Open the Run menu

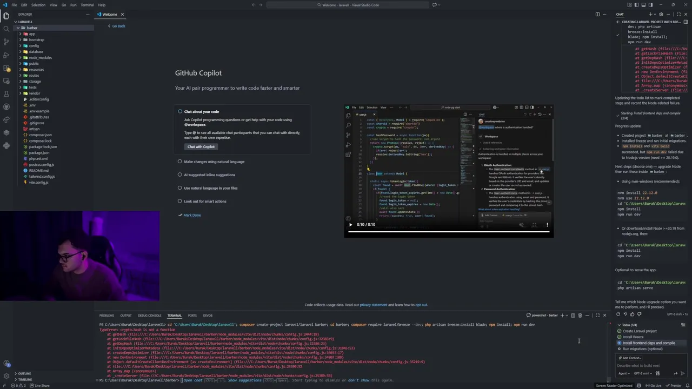click(73, 5)
